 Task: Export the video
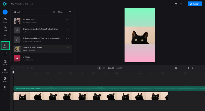(195, 4)
